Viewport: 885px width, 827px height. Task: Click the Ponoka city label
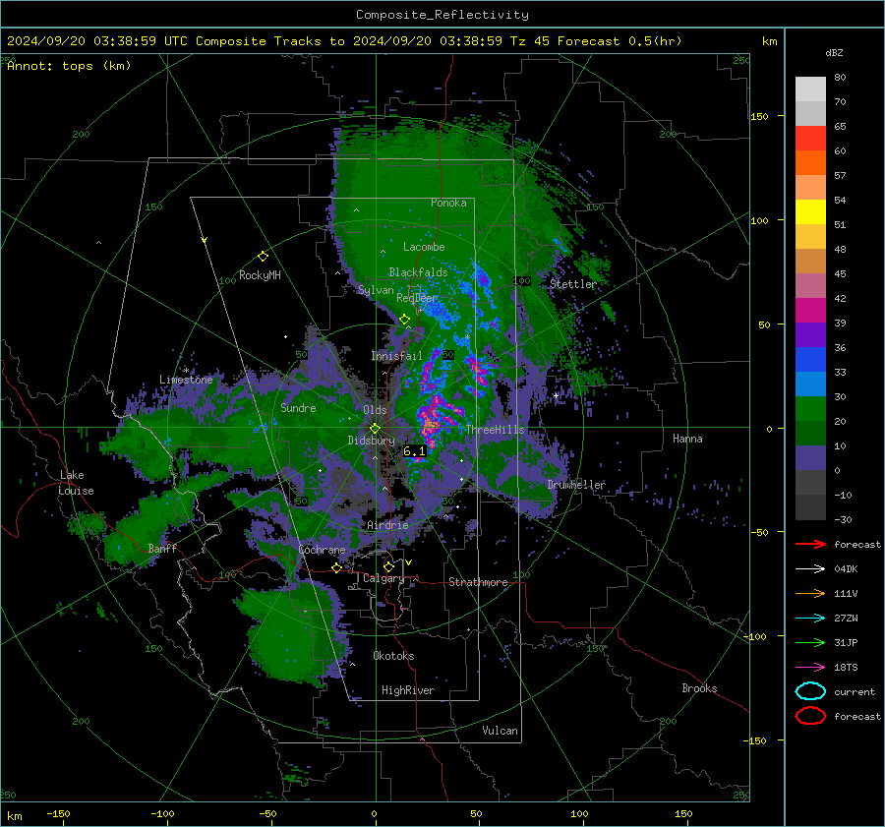[x=448, y=203]
